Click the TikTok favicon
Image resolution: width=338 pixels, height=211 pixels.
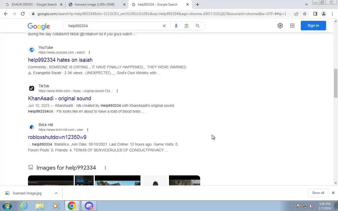pyautogui.click(x=32, y=88)
